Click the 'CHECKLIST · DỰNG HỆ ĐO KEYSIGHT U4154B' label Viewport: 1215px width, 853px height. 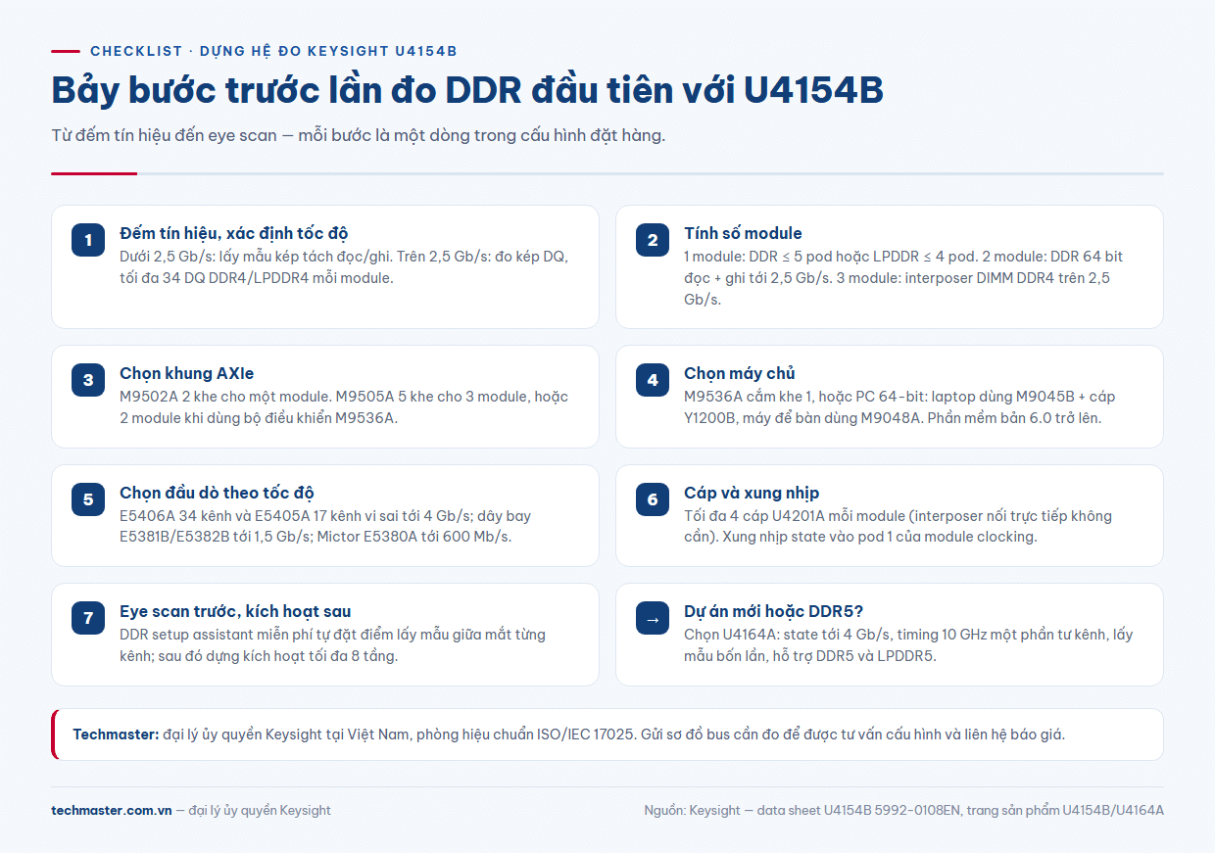273,51
